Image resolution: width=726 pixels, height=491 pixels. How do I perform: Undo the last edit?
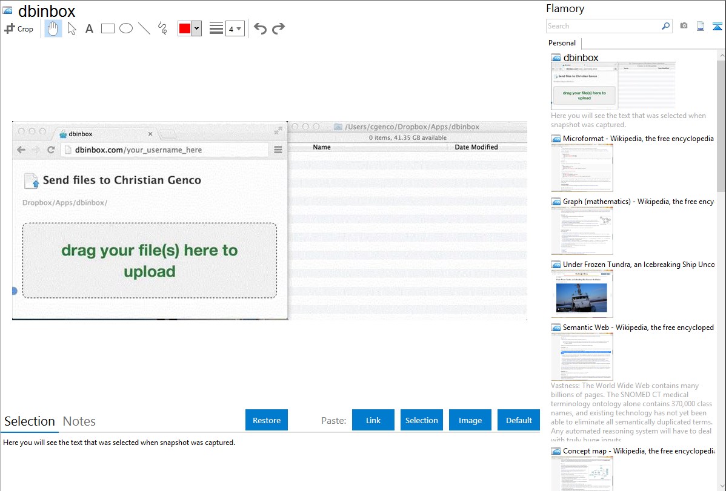pyautogui.click(x=260, y=28)
